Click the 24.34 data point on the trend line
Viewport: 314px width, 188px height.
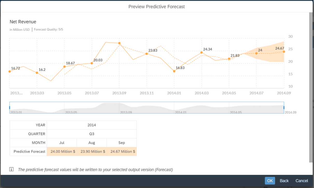(202, 53)
